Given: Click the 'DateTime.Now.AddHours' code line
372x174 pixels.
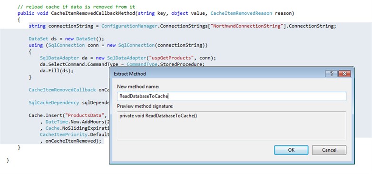Looking at the screenshot, I should (x=75, y=122).
